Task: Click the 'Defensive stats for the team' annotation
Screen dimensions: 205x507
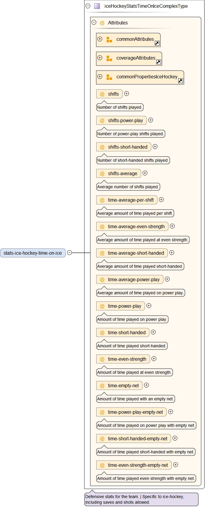Action: pyautogui.click(x=141, y=499)
